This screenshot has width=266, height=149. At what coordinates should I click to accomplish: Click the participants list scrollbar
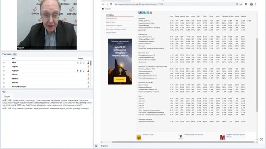91,63
